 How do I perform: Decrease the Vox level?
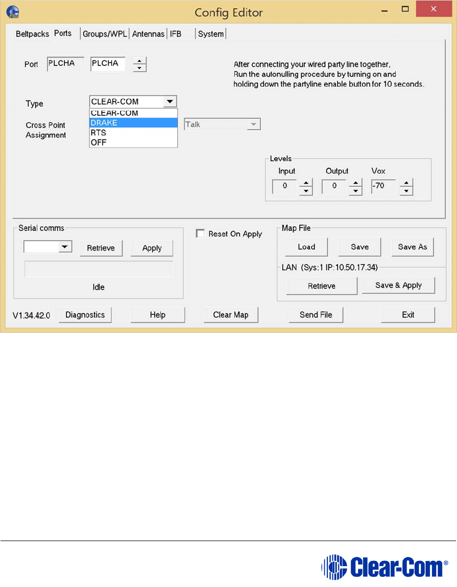406,190
